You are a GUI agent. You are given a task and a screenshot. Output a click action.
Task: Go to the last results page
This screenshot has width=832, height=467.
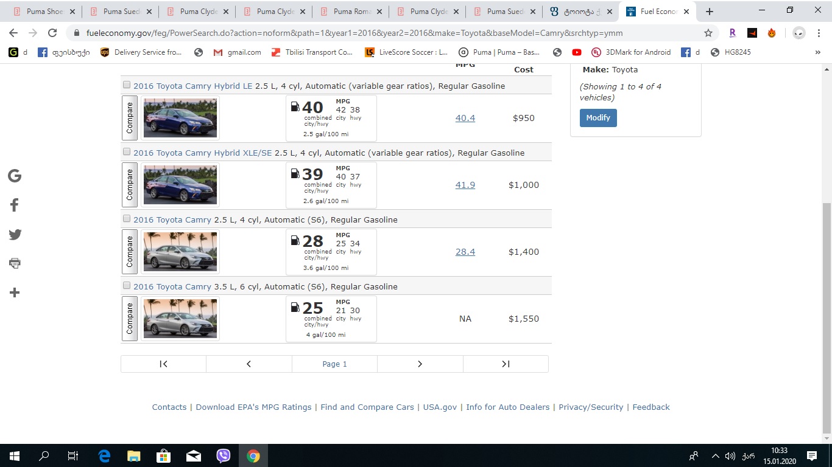click(506, 364)
